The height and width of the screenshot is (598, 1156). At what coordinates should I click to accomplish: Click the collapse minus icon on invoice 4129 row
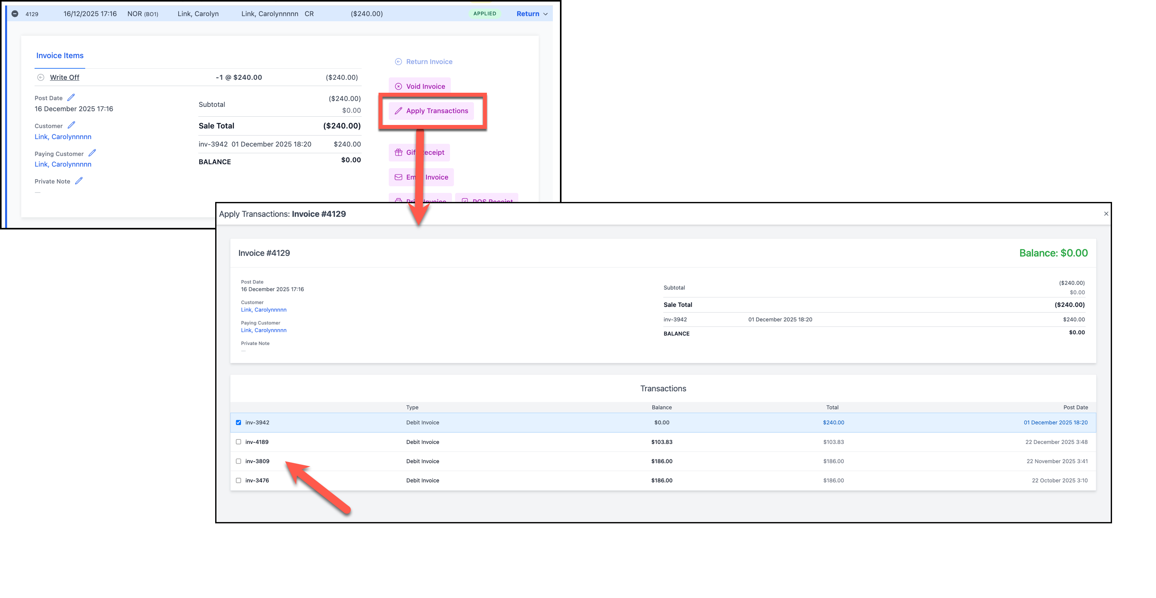15,14
